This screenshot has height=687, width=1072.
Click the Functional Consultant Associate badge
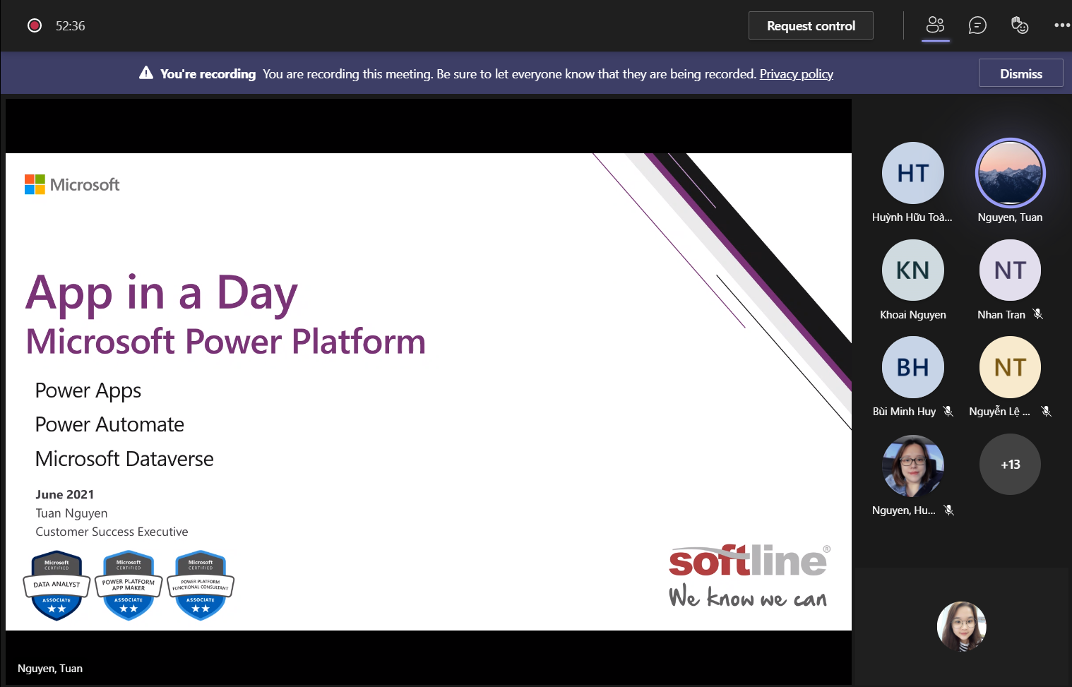pos(201,585)
